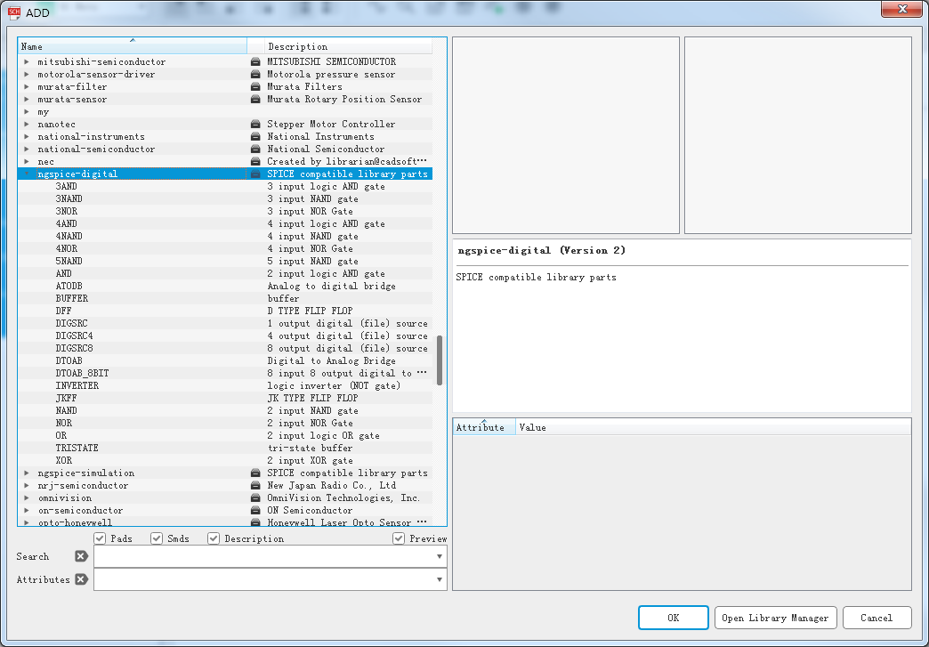Click the library icon for national-instruments
The height and width of the screenshot is (647, 929).
coord(255,137)
